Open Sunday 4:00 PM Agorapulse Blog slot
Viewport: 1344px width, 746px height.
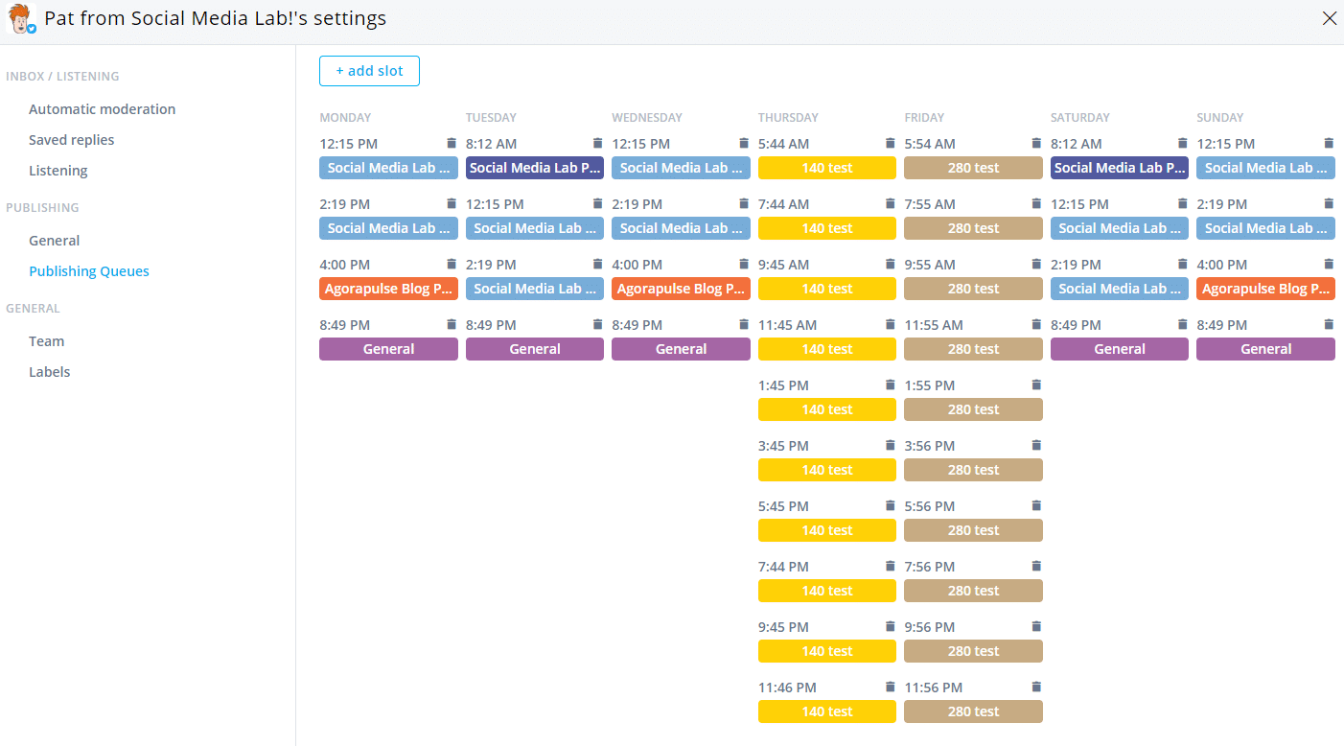point(1265,289)
